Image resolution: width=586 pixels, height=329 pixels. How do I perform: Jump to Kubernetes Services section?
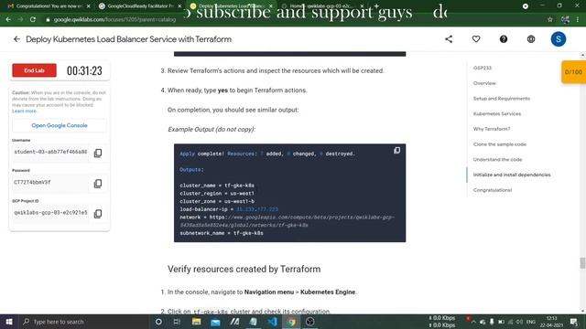(x=497, y=113)
